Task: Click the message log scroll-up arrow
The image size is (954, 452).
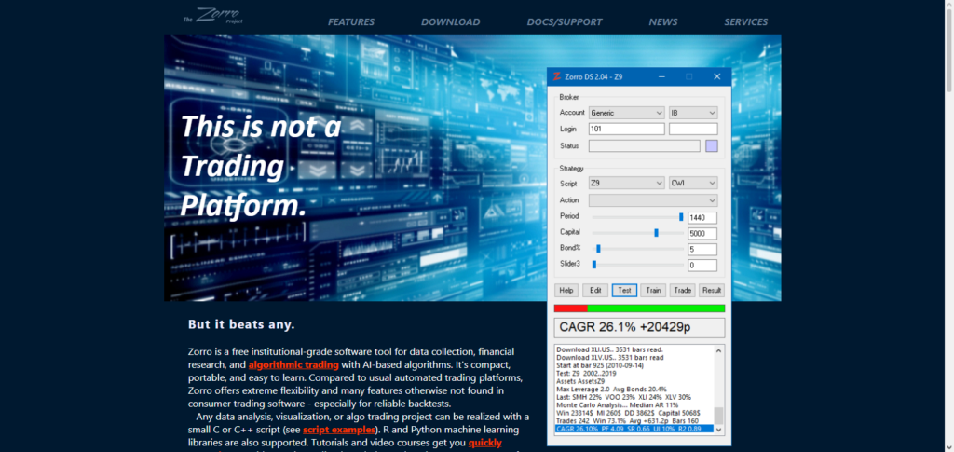Action: coord(718,350)
